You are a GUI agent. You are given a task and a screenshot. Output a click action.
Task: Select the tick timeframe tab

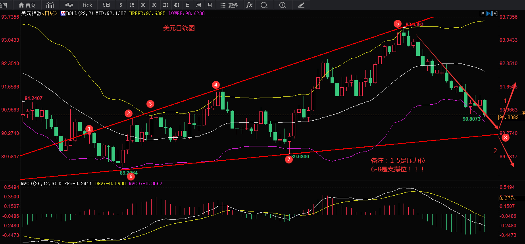tap(87, 5)
